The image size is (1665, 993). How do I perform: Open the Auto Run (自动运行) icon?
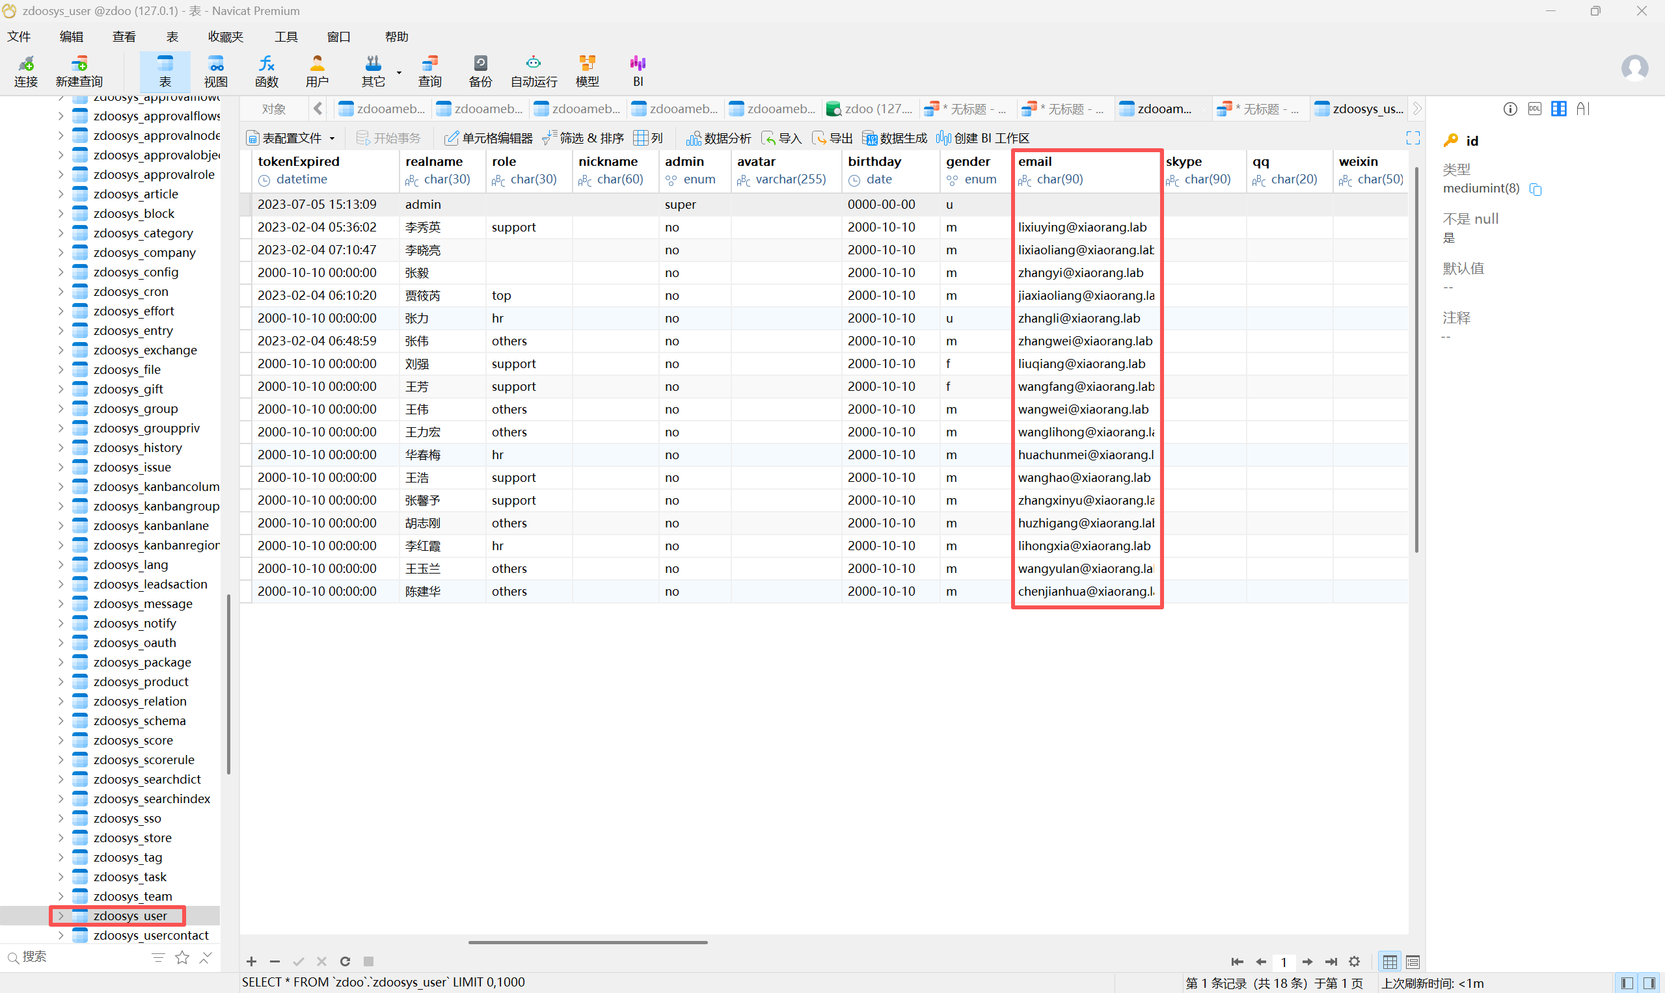click(533, 71)
